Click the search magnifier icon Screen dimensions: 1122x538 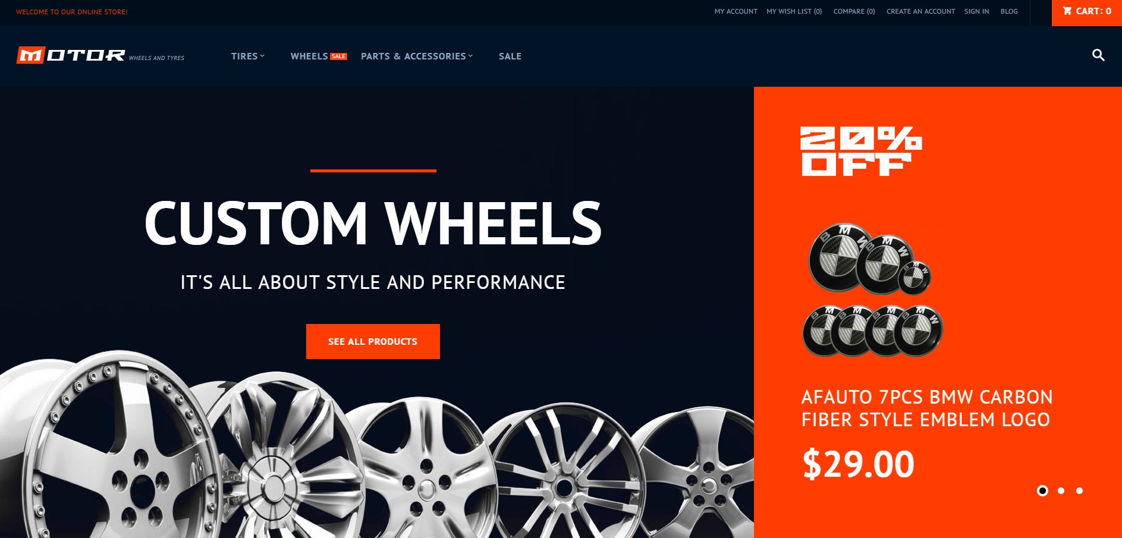coord(1098,55)
